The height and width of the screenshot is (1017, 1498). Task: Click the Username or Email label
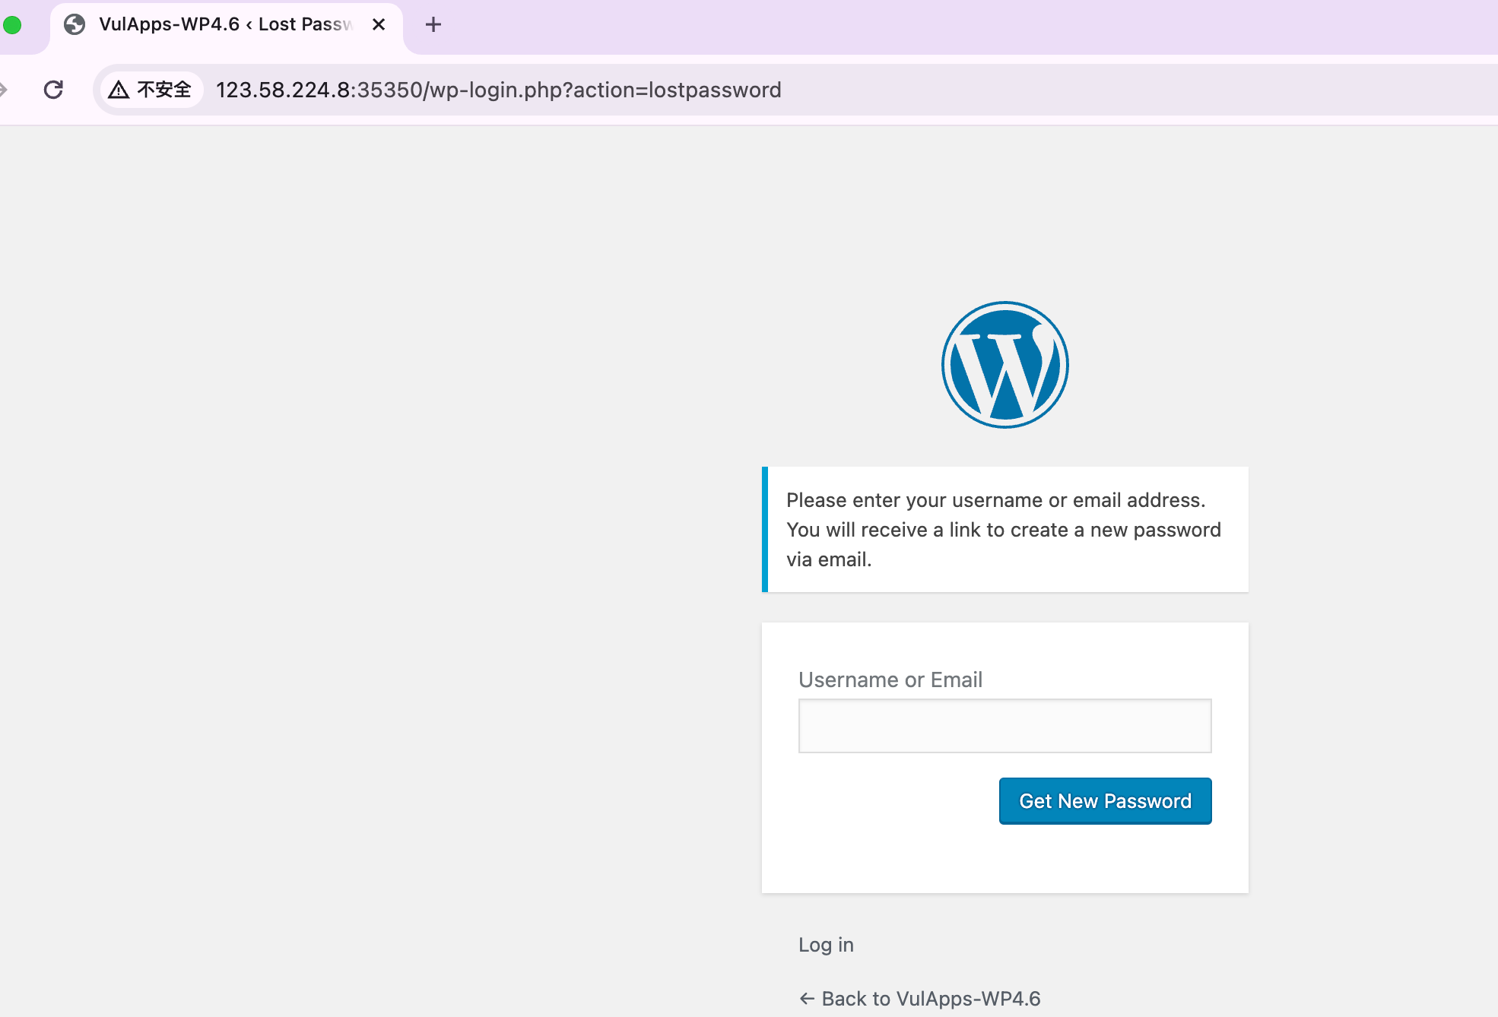click(x=890, y=680)
